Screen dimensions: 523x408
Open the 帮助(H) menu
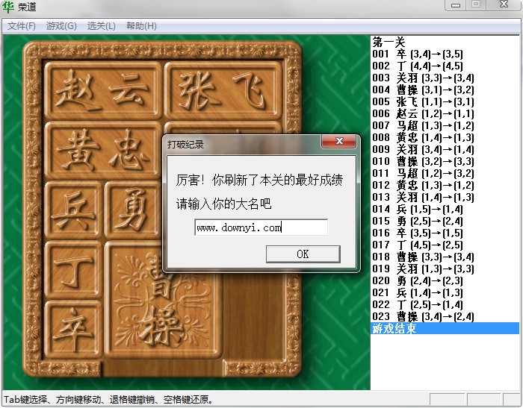pos(141,26)
